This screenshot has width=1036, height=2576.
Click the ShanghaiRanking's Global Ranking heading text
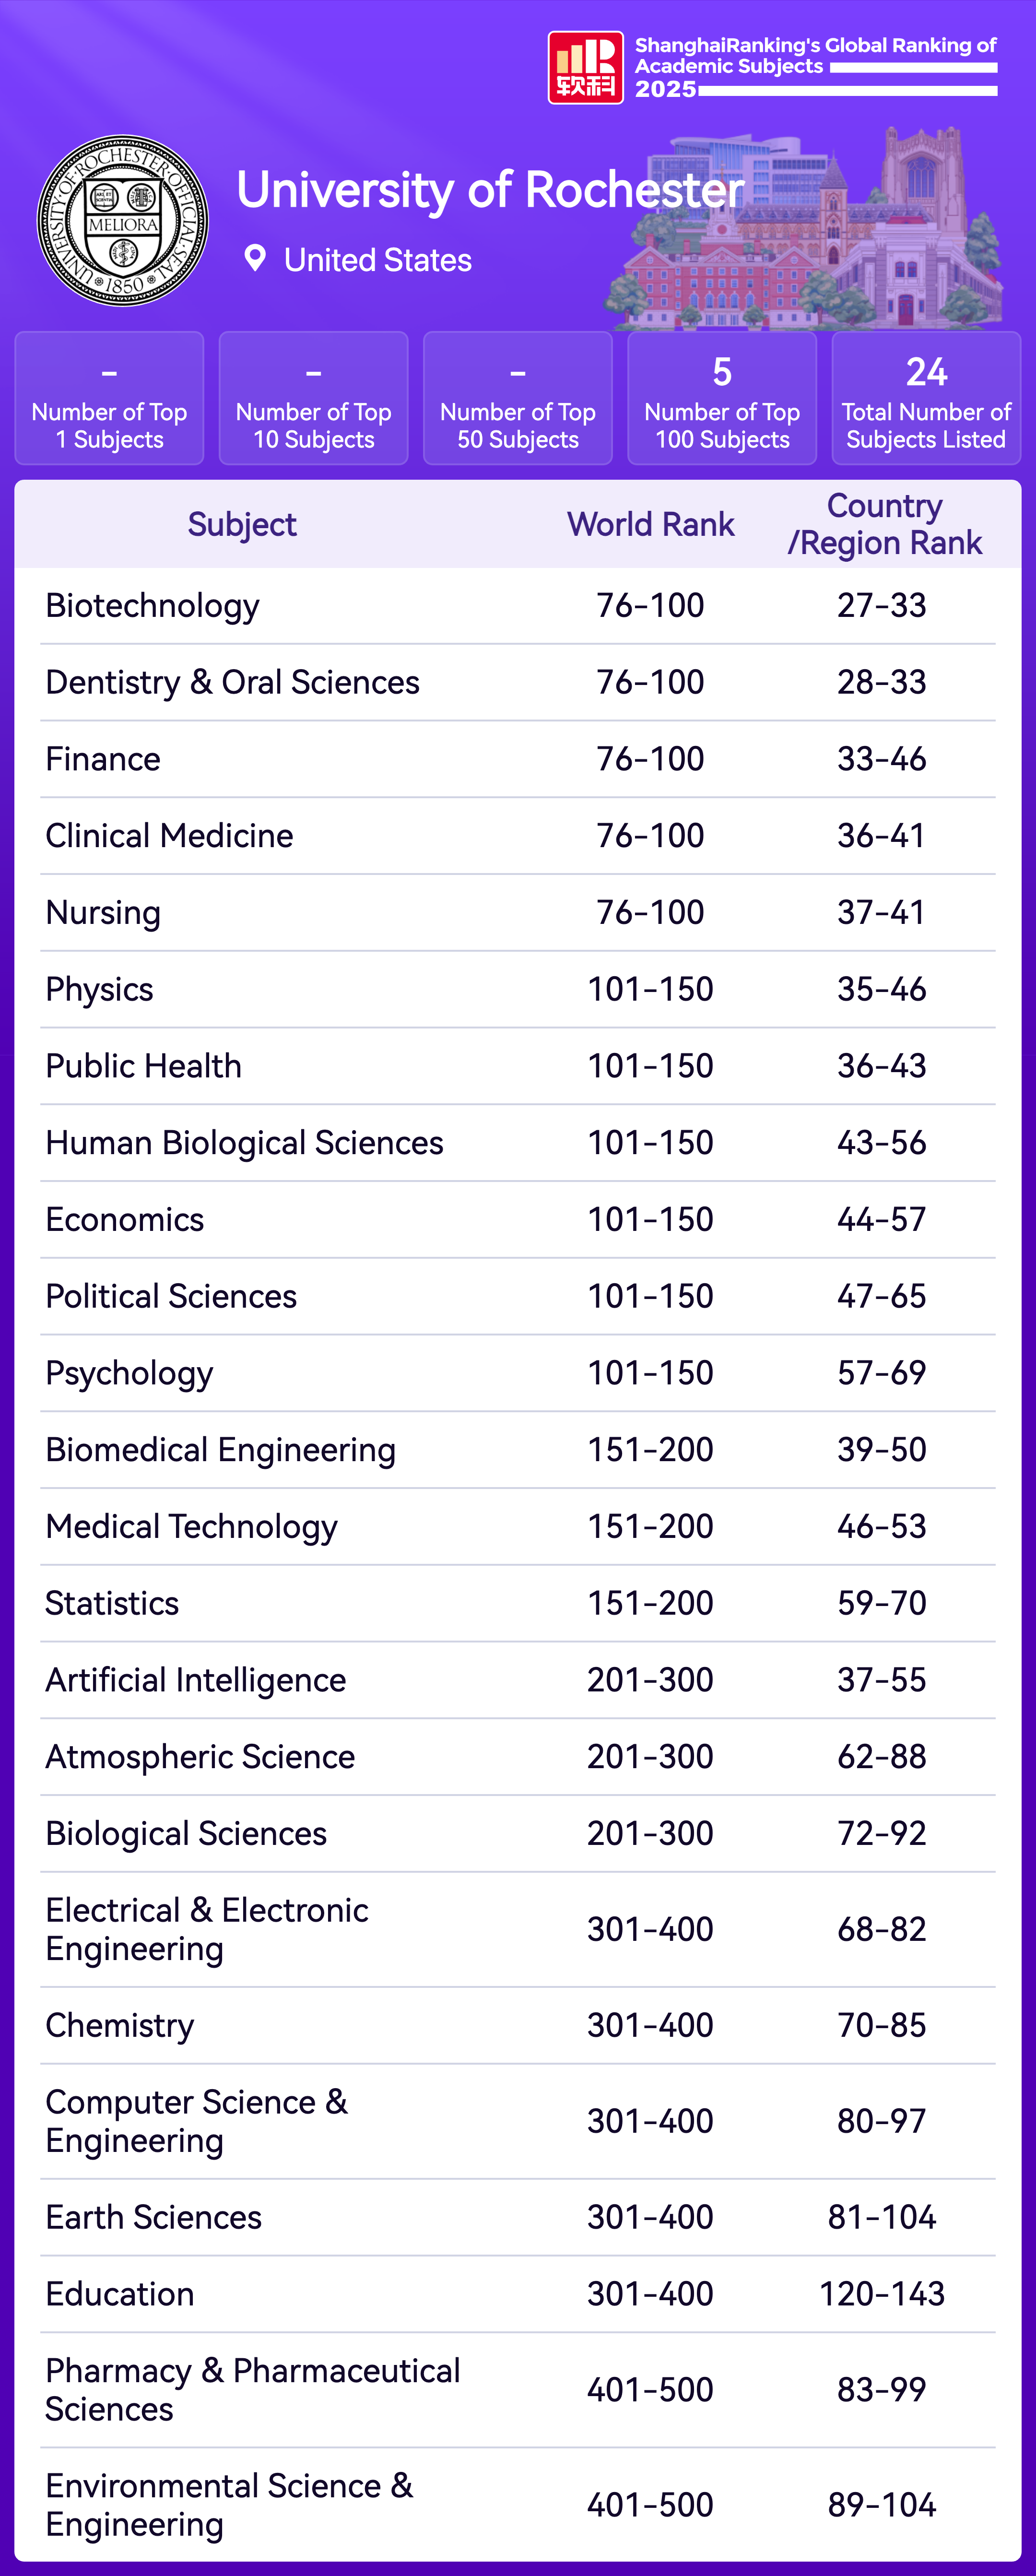pyautogui.click(x=815, y=56)
